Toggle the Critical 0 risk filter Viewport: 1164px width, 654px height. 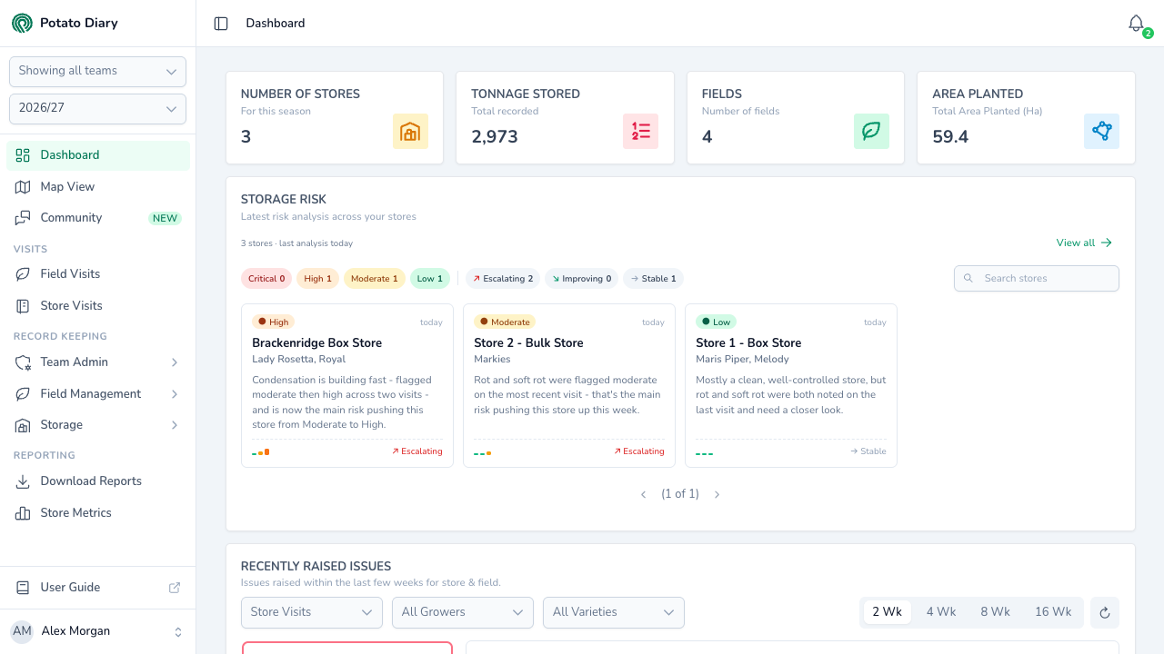click(x=266, y=279)
